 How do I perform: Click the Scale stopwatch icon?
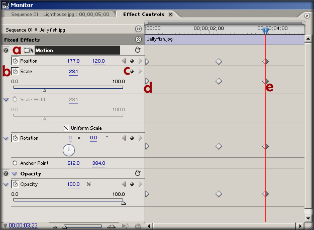click(x=15, y=72)
